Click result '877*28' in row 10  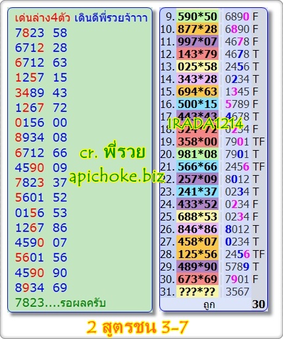click(197, 29)
